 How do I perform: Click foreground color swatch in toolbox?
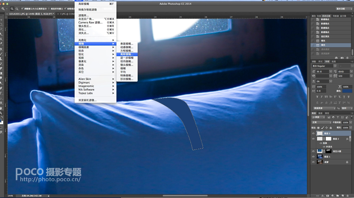coord(1,121)
